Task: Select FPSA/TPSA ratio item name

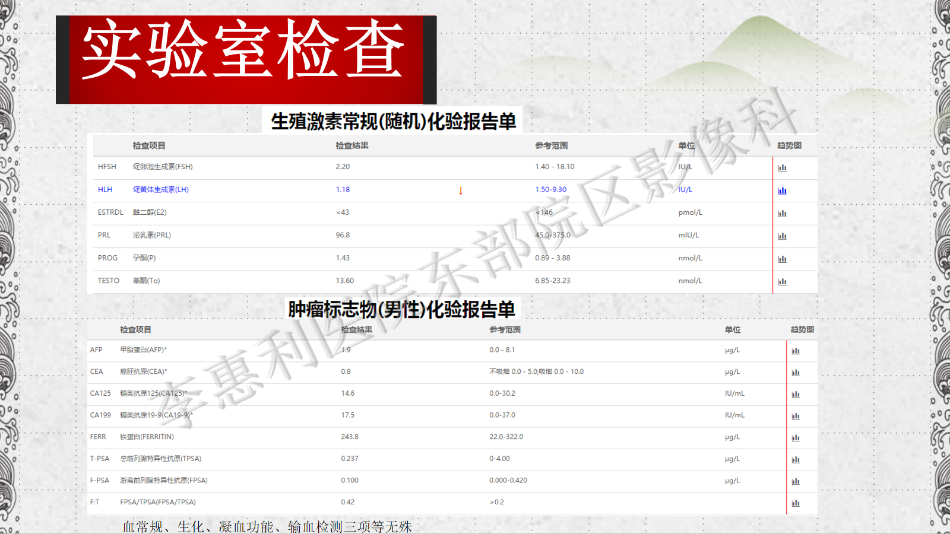Action: (x=158, y=502)
